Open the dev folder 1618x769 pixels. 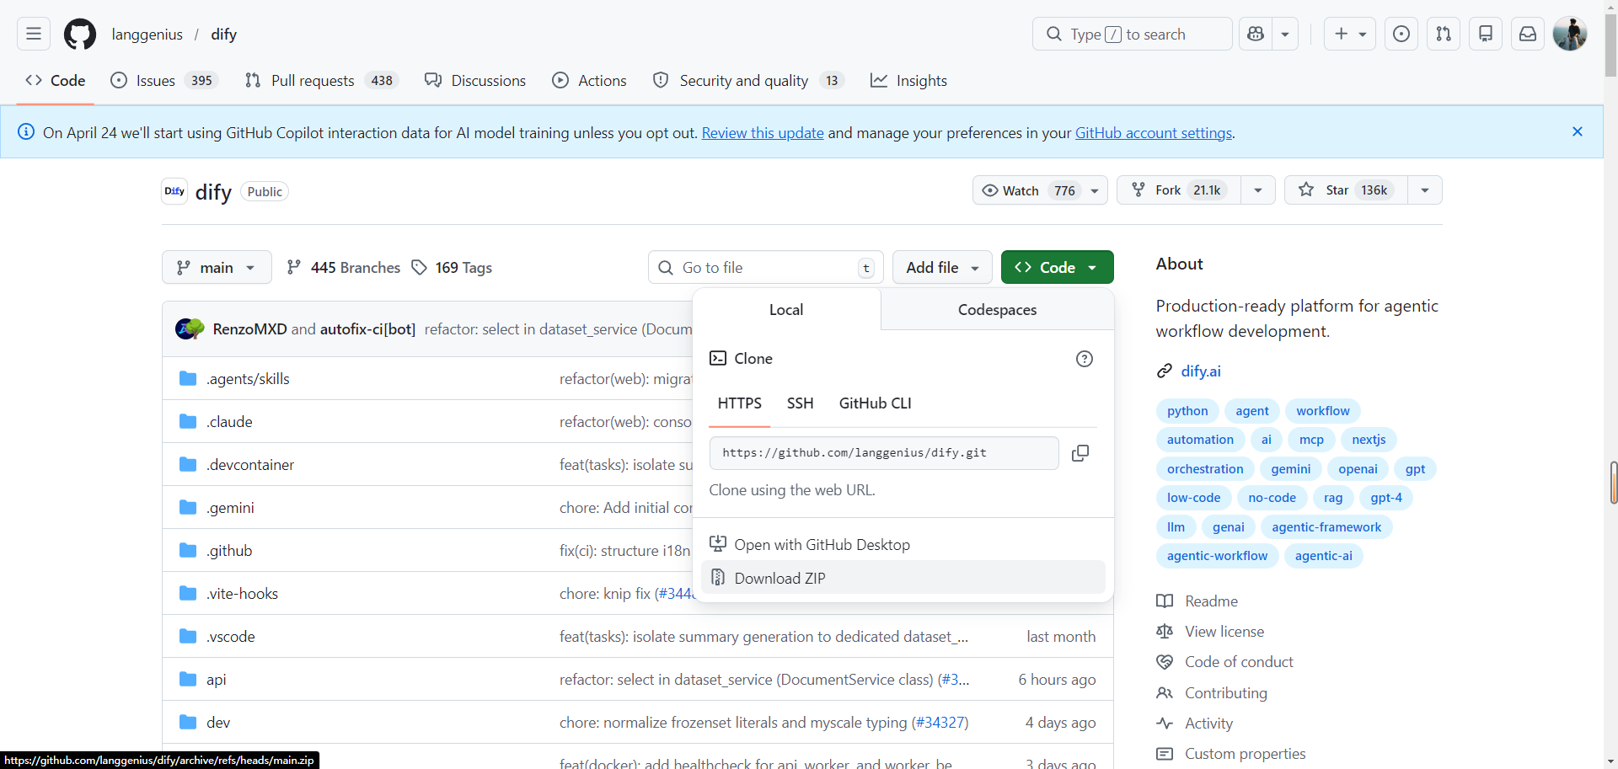tap(218, 723)
